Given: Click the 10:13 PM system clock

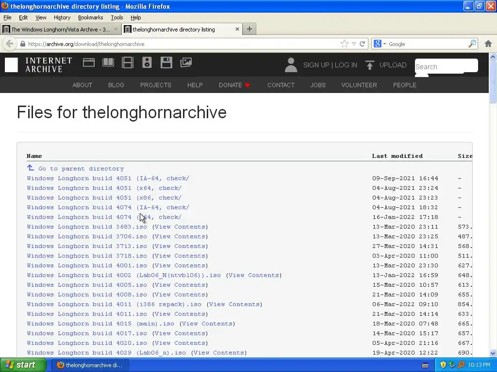Looking at the screenshot, I should pyautogui.click(x=479, y=365).
